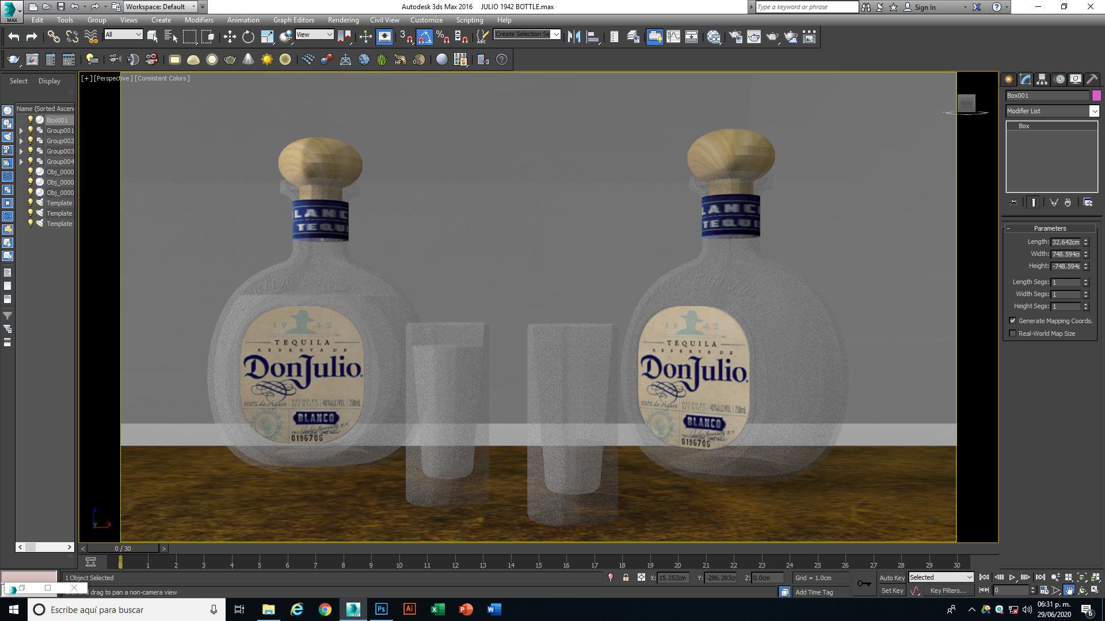Screen dimensions: 1105x621
Task: Open the Hierarchy command panel tab
Action: (x=1042, y=79)
